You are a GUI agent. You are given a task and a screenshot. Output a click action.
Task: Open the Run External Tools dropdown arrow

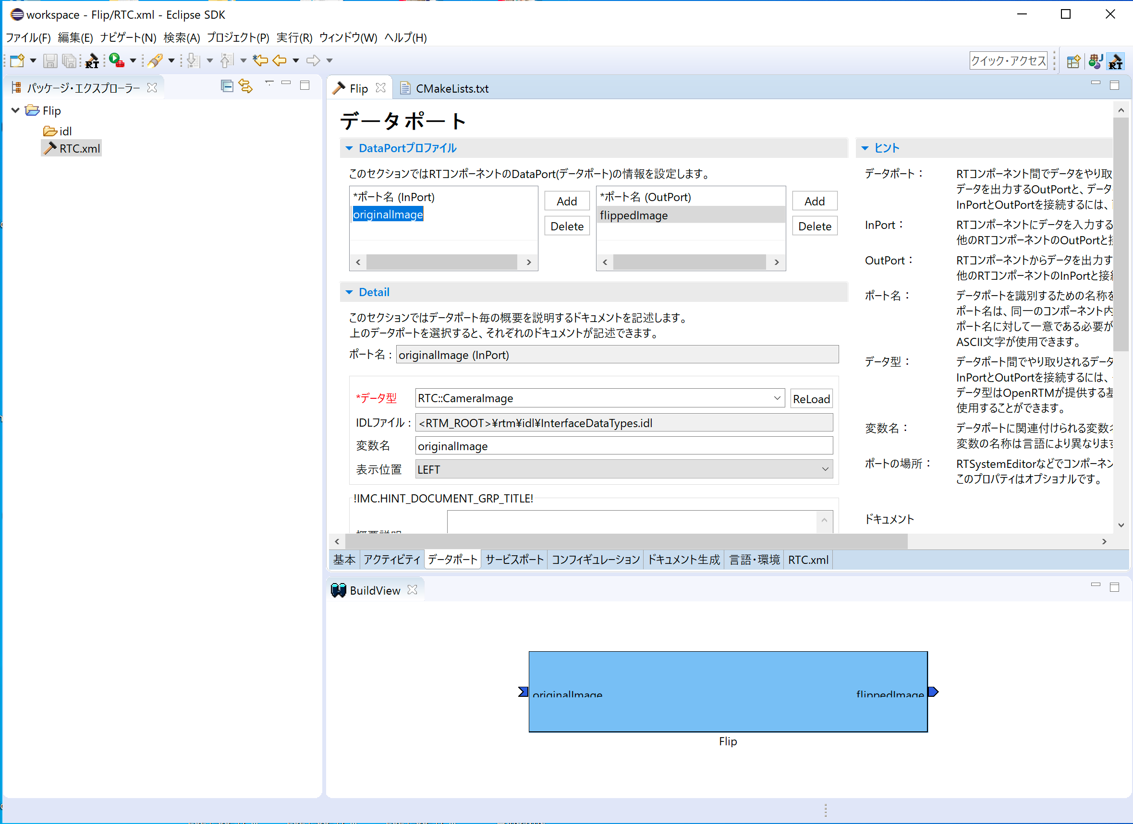point(133,61)
